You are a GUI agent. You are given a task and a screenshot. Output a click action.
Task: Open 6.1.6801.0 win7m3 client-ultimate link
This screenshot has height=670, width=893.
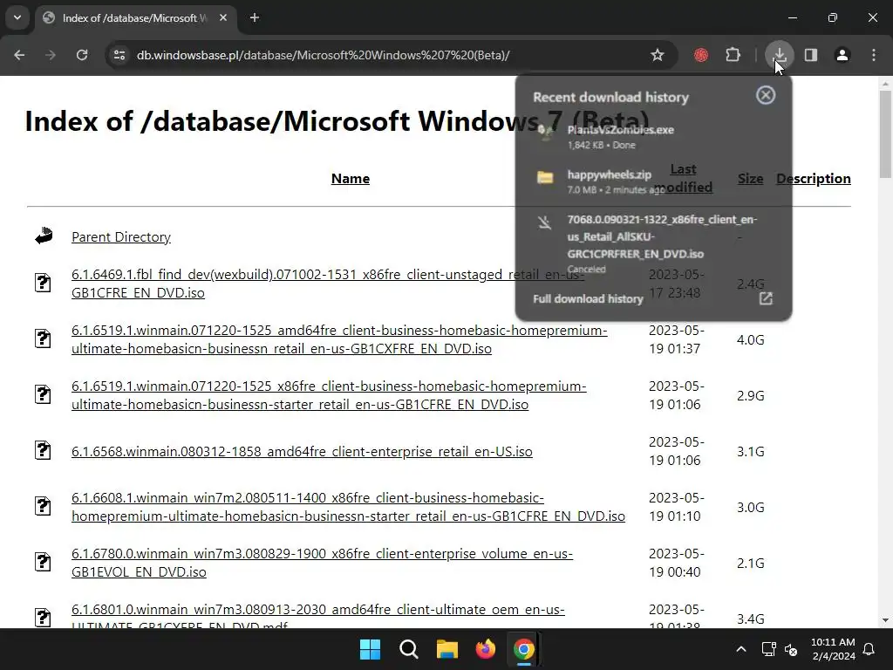coord(317,617)
